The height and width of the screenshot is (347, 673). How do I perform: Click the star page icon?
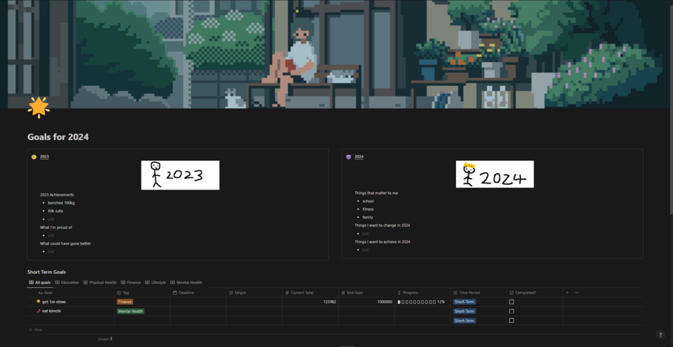pos(39,107)
